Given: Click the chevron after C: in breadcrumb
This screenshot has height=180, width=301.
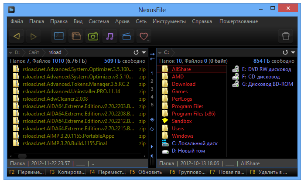Looking at the screenshot, I should (x=173, y=52).
